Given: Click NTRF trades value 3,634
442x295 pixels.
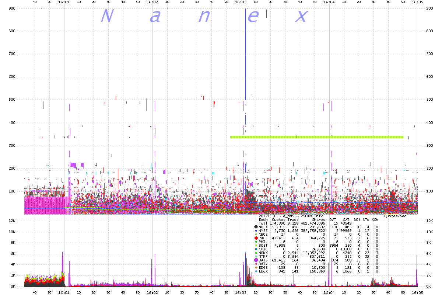Looking at the screenshot, I should tap(293, 257).
